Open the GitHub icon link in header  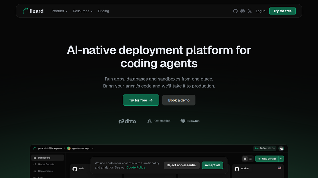(235, 11)
